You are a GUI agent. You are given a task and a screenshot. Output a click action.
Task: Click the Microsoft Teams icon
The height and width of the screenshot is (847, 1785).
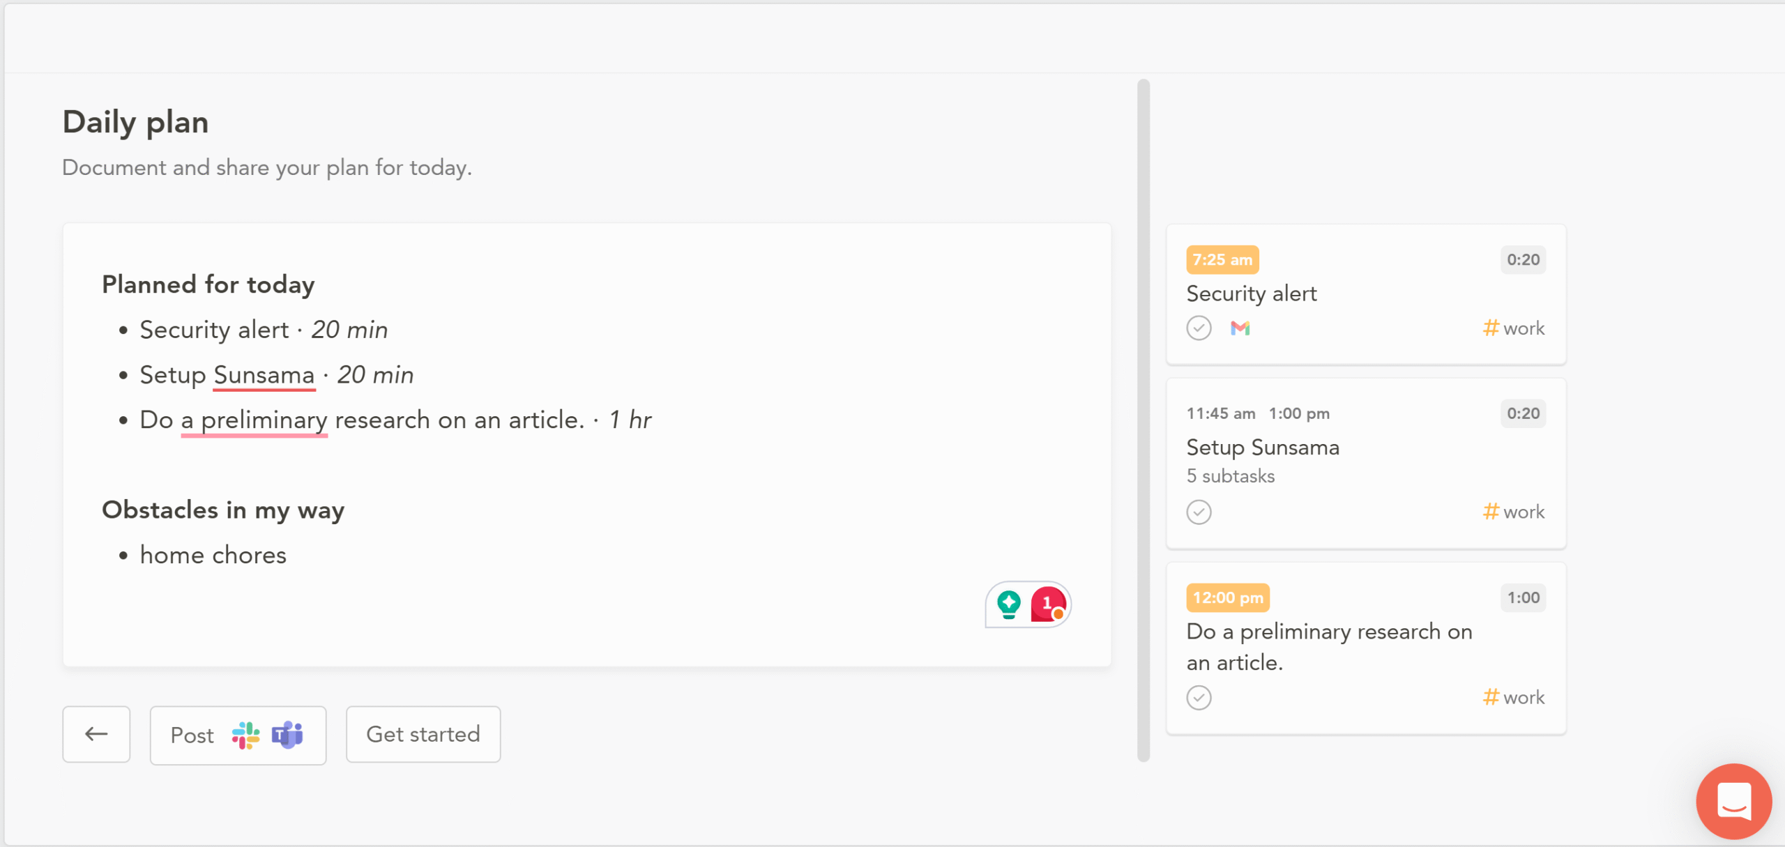pos(287,735)
